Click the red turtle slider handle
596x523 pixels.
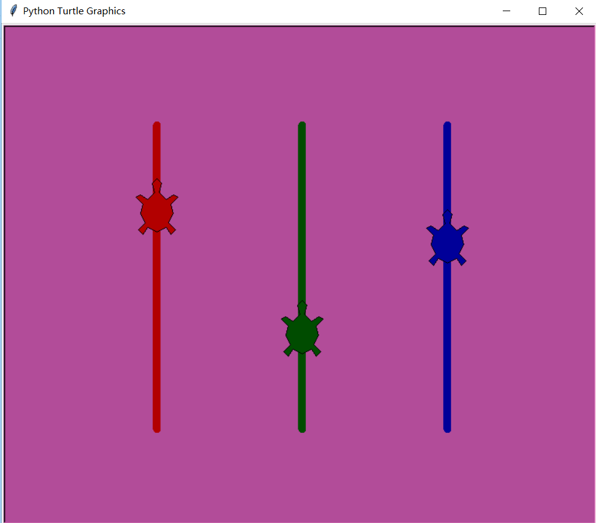tap(157, 207)
